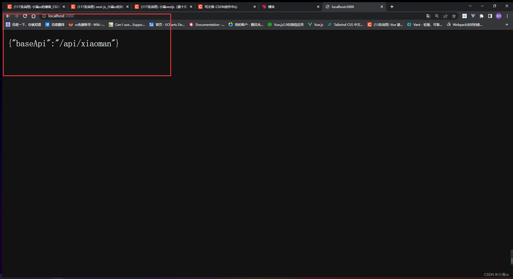
Task: Open the Vant - 轻量、可靠 bookmark
Action: click(425, 24)
